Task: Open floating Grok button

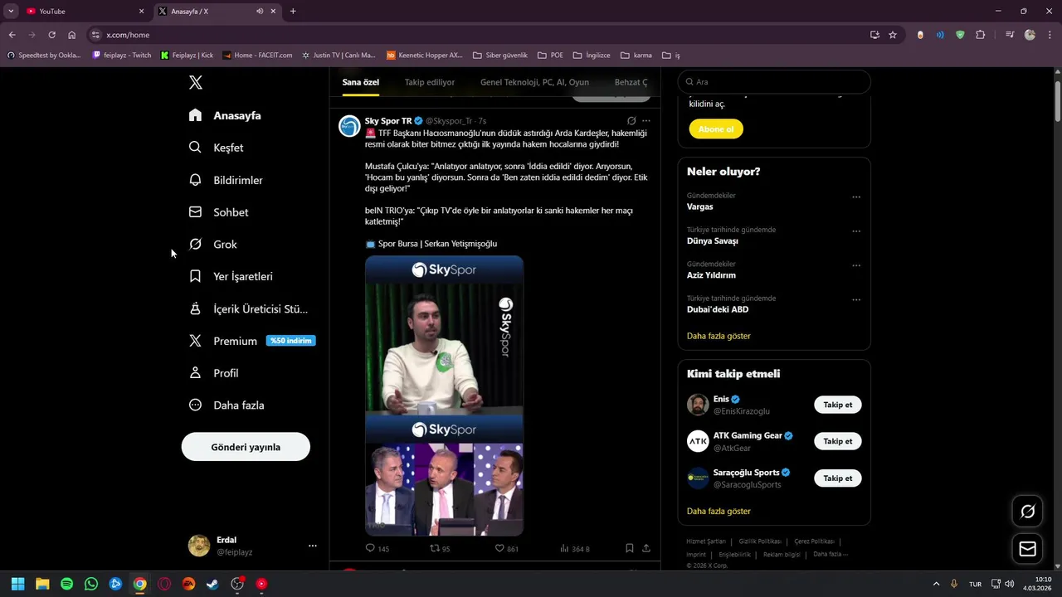Action: click(x=1027, y=512)
